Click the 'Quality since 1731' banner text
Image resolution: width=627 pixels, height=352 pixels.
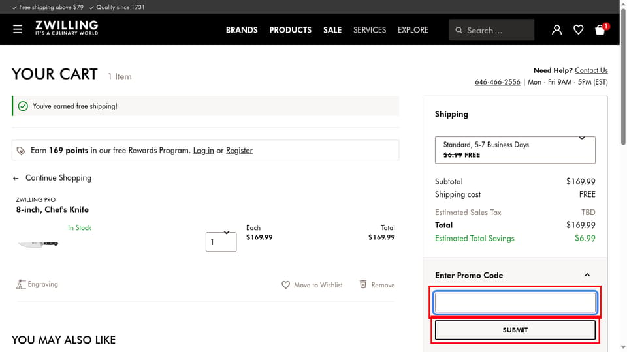click(x=120, y=7)
